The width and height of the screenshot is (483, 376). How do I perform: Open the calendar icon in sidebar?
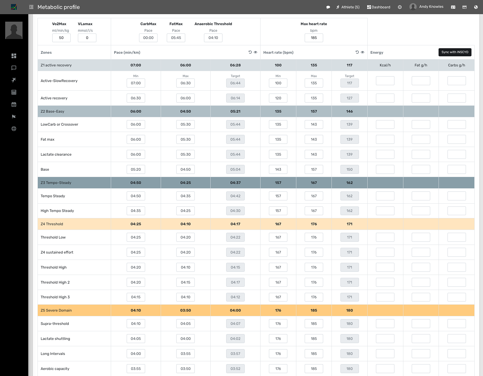(14, 105)
